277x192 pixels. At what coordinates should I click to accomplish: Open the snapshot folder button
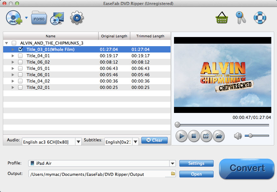219,136
